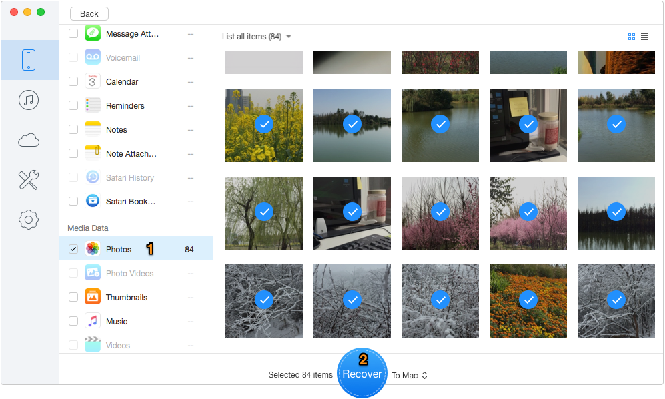Open the repair tools (wrench) sidebar tab
Screen dimensions: 665x399
click(29, 180)
